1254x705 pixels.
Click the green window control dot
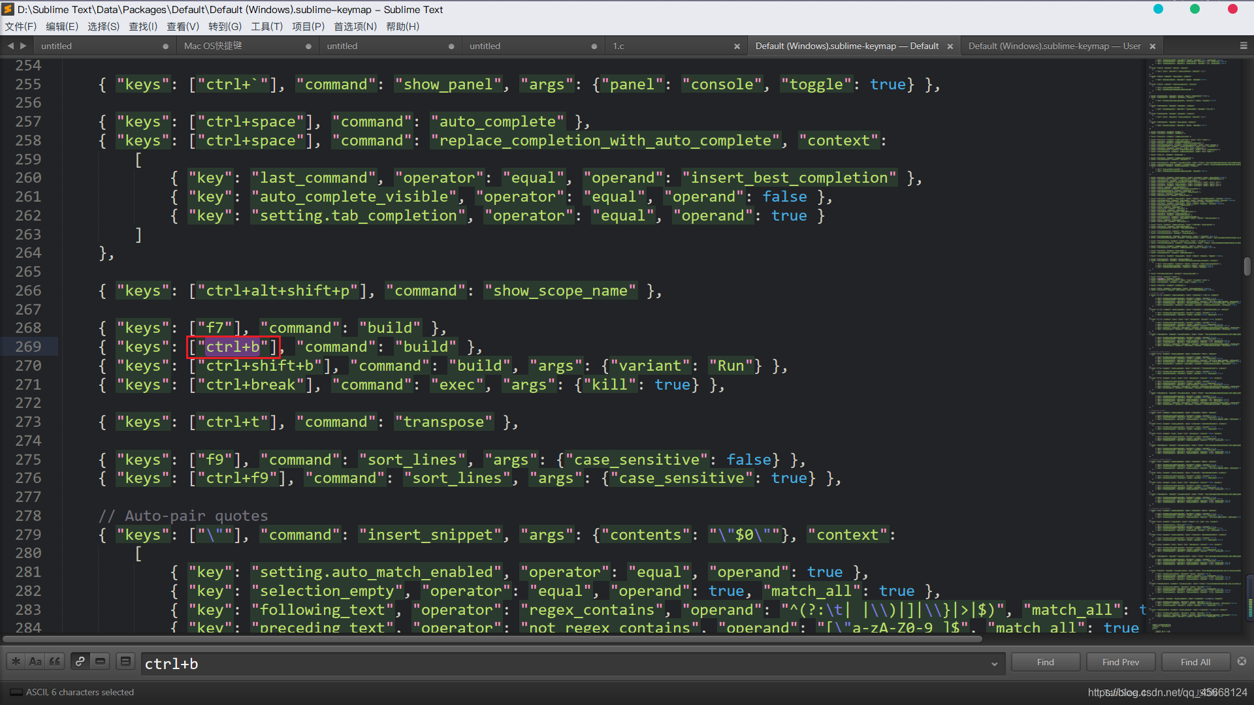(1195, 9)
